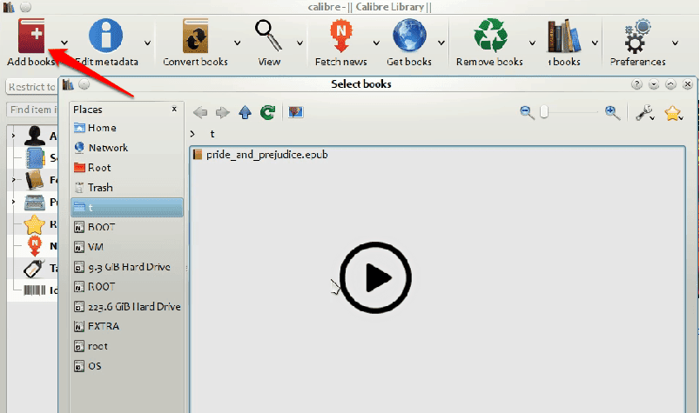Click the zoom in magnifier icon

[x=612, y=113]
